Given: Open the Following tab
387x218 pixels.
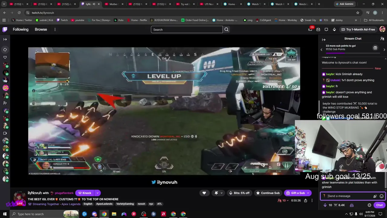Looking at the screenshot, I should (21, 29).
